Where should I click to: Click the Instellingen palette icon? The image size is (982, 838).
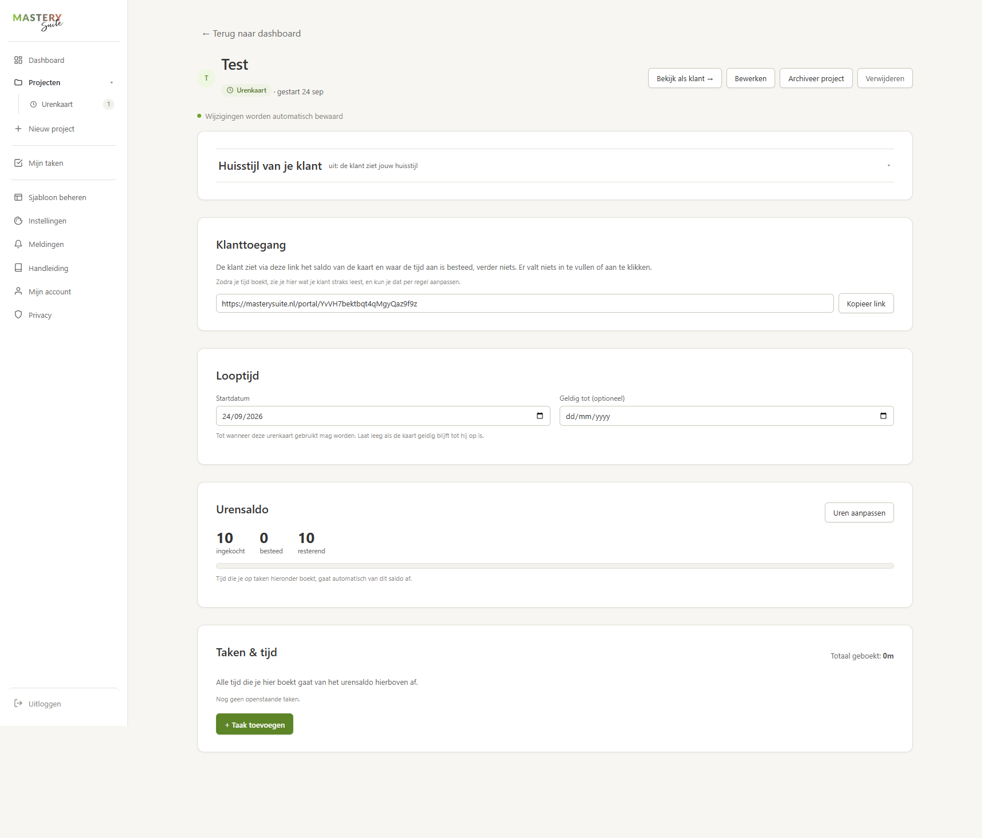click(18, 221)
